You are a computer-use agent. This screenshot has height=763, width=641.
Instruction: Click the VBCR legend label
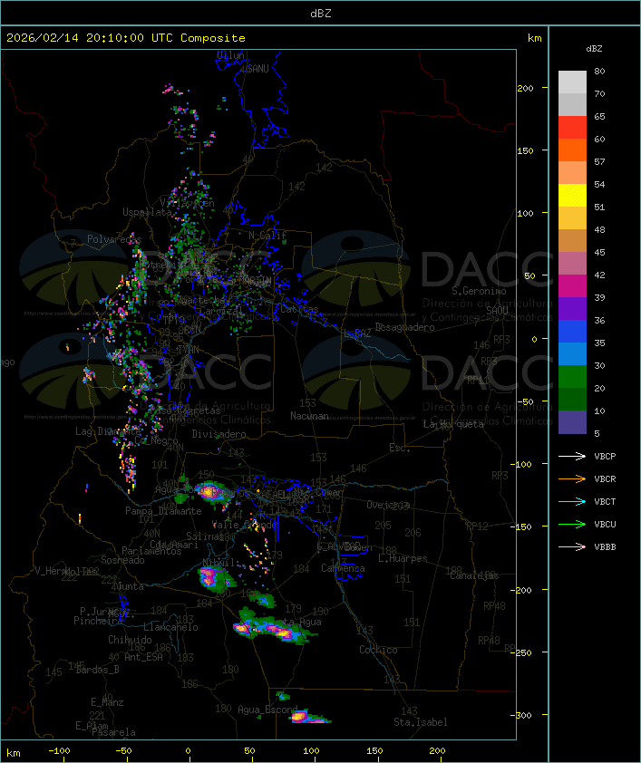coord(605,478)
